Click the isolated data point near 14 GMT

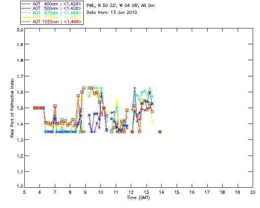point(160,132)
